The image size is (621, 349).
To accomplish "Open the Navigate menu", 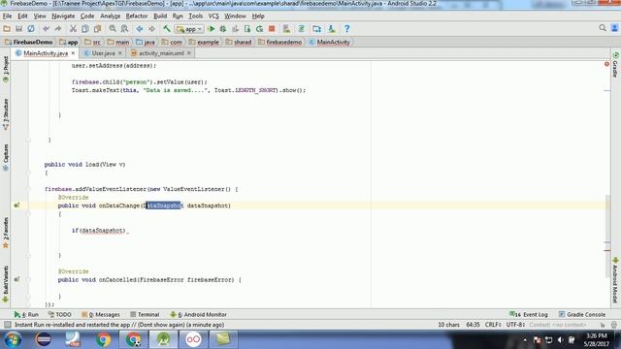I will point(63,16).
